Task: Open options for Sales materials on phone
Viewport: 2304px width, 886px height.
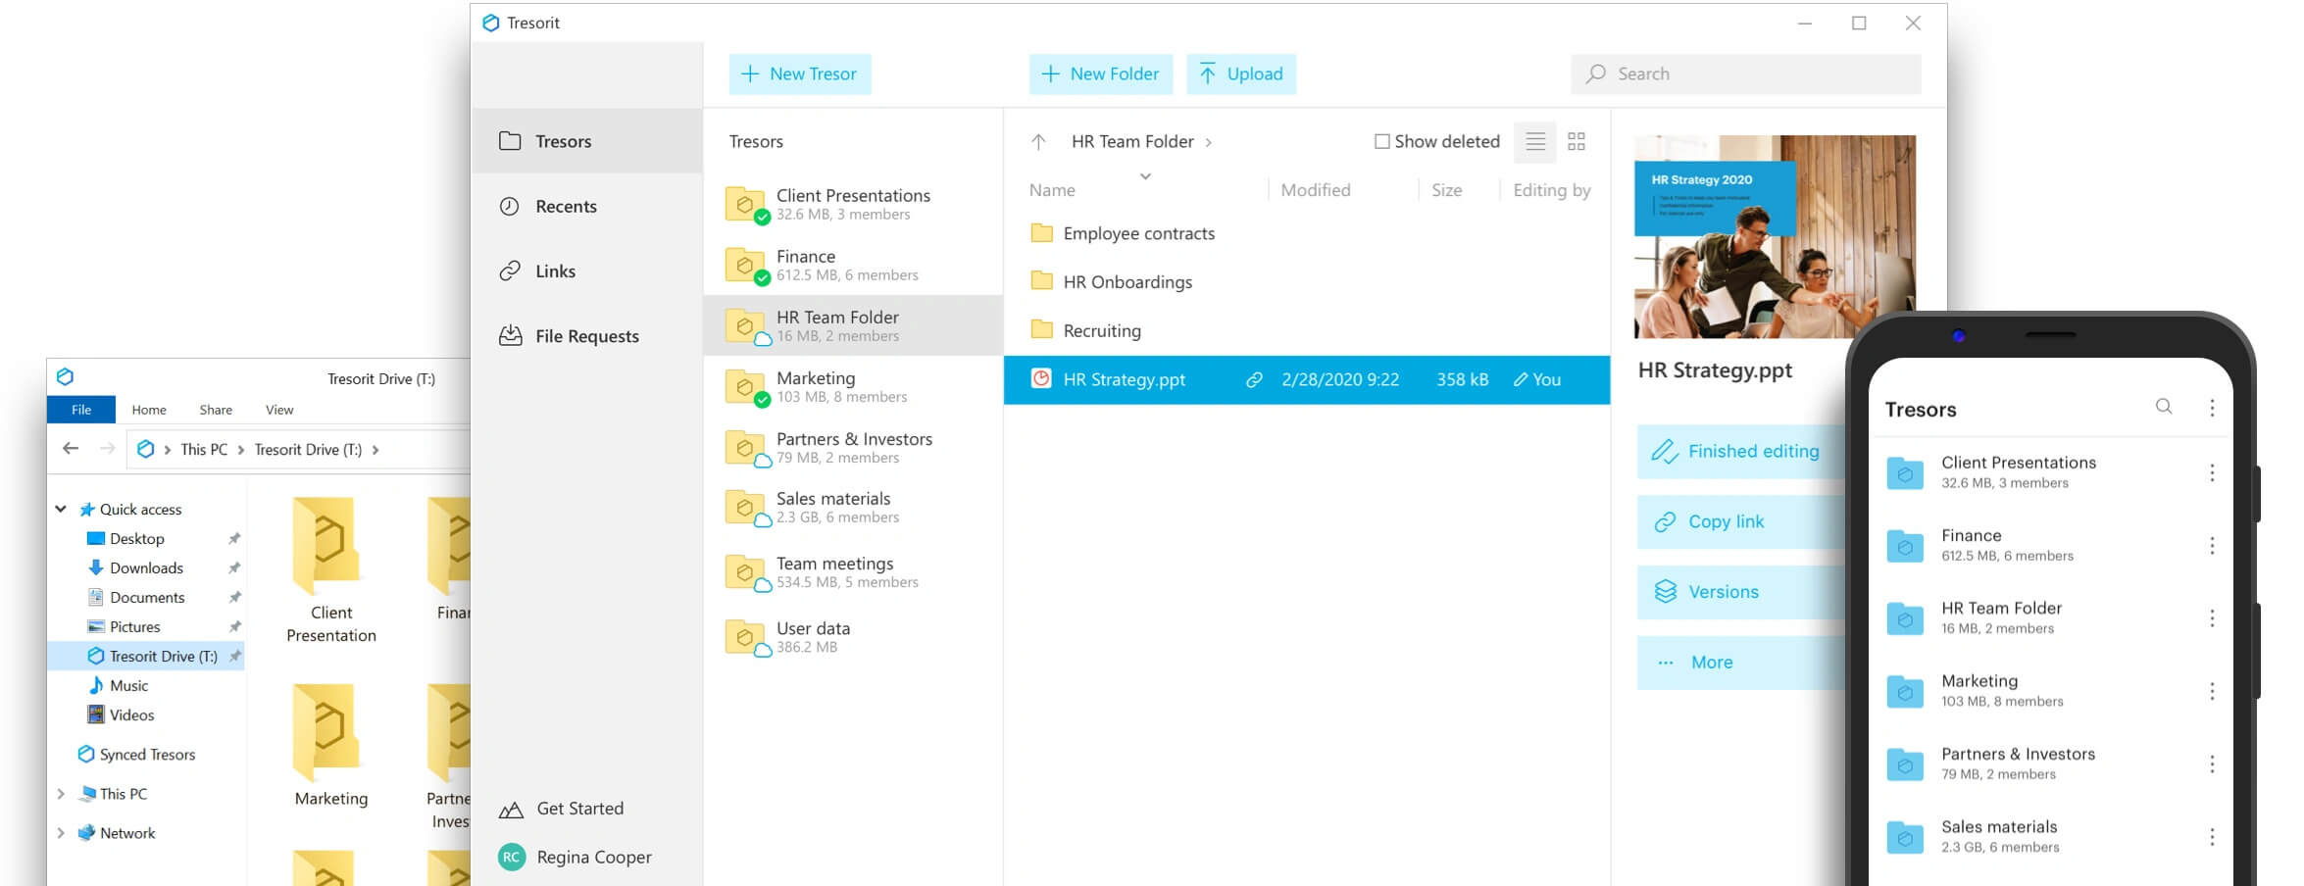Action: (2212, 837)
